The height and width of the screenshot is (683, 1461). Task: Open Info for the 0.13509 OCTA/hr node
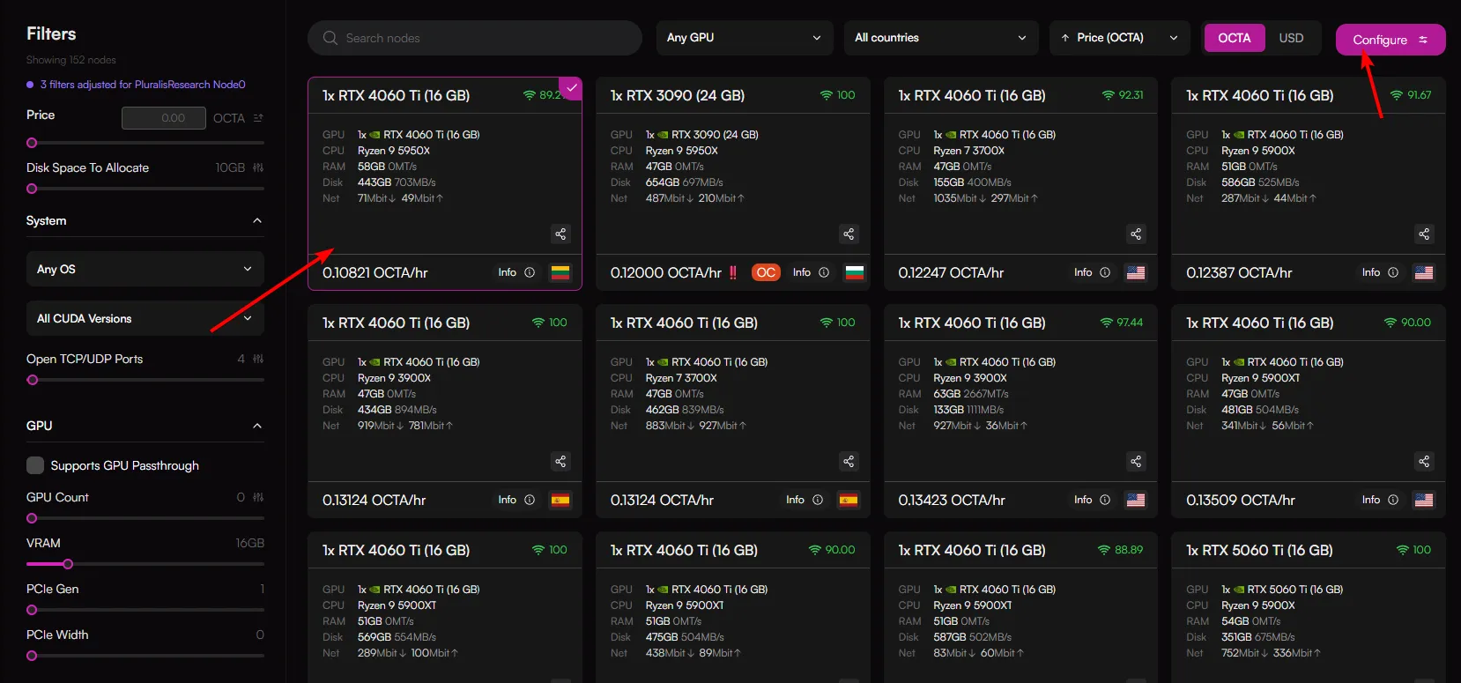(x=1380, y=500)
